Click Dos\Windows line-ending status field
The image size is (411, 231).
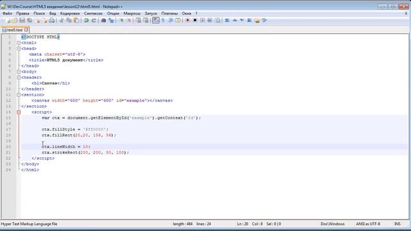coord(333,224)
